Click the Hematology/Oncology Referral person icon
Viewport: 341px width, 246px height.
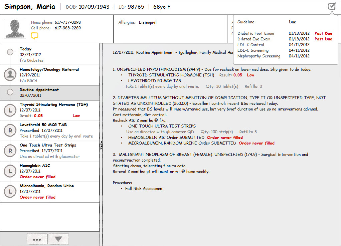[x=10, y=74]
